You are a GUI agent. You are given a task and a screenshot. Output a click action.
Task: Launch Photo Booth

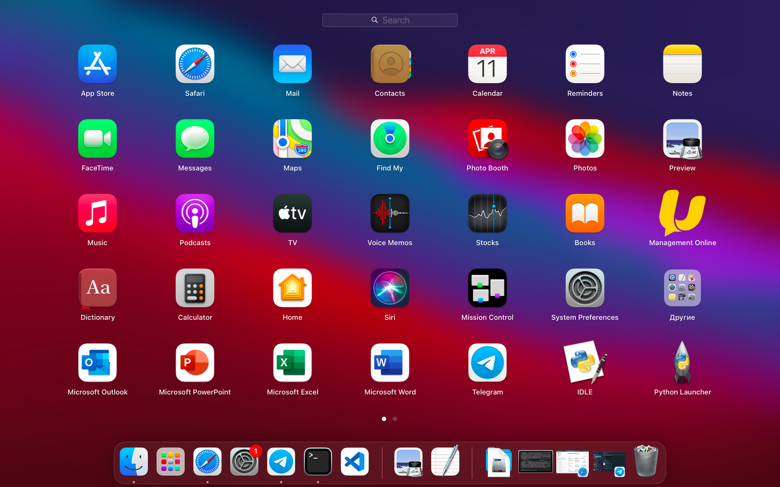point(487,139)
